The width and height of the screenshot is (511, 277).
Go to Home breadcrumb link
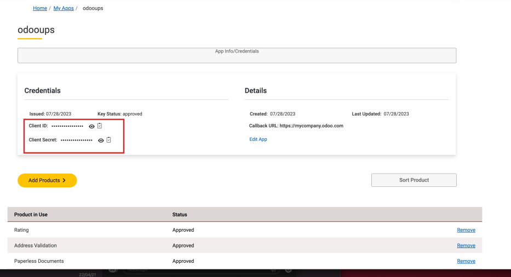[x=39, y=8]
